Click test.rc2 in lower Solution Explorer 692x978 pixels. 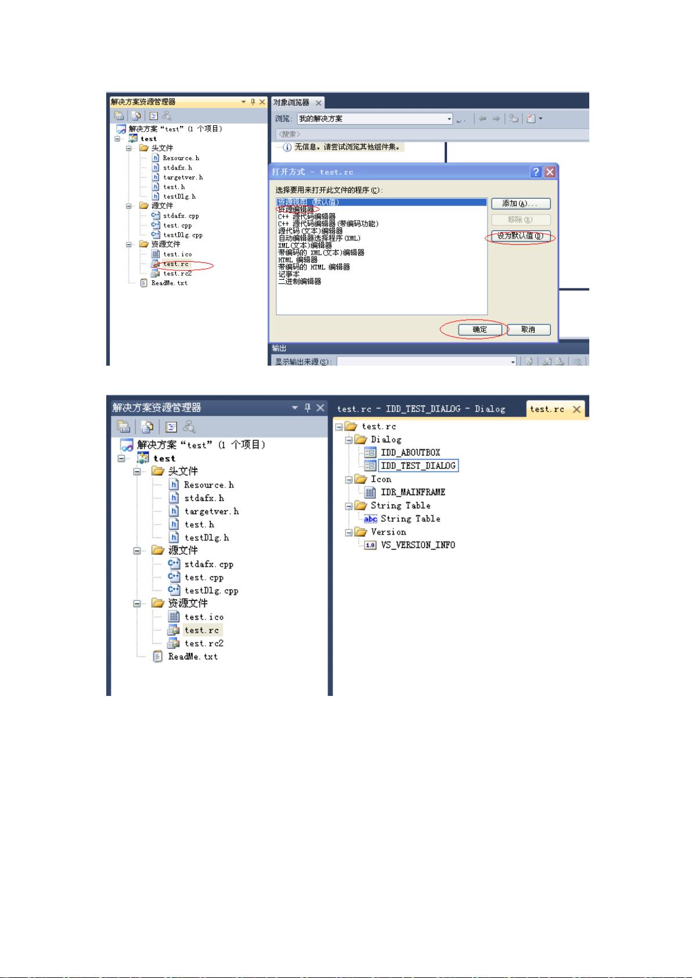pyautogui.click(x=204, y=643)
